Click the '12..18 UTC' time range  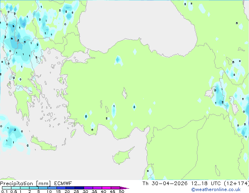point(206,184)
